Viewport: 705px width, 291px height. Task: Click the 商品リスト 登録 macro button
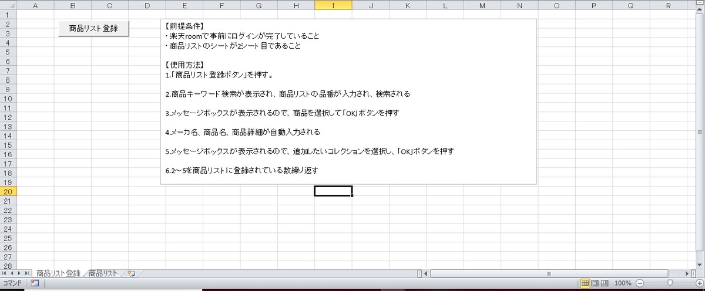93,28
